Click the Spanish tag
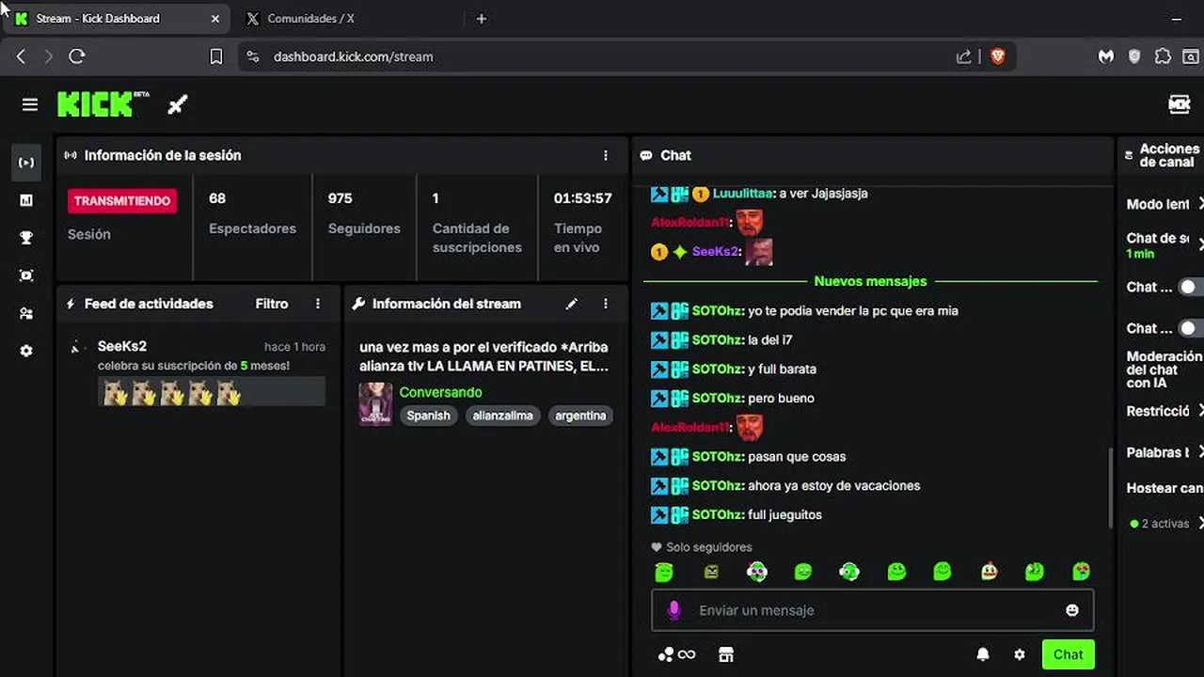This screenshot has width=1204, height=677. tap(428, 416)
